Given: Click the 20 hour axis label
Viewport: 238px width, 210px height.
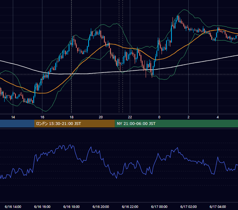Looking at the screenshot, I should (x=101, y=117).
